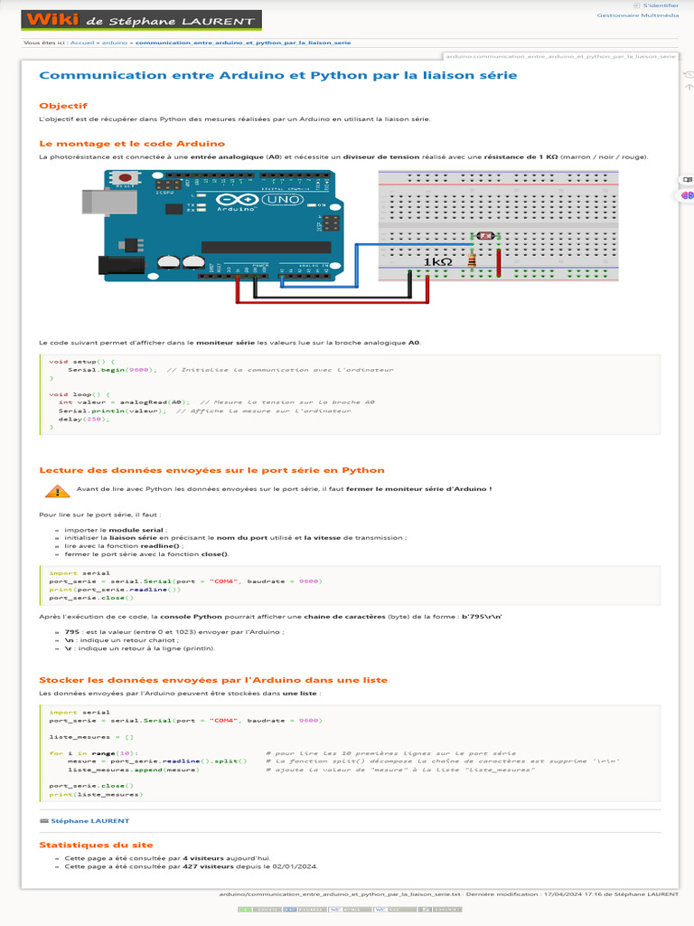The height and width of the screenshot is (926, 694).
Task: Click the 1kΩ label in the diagram
Action: point(438,261)
